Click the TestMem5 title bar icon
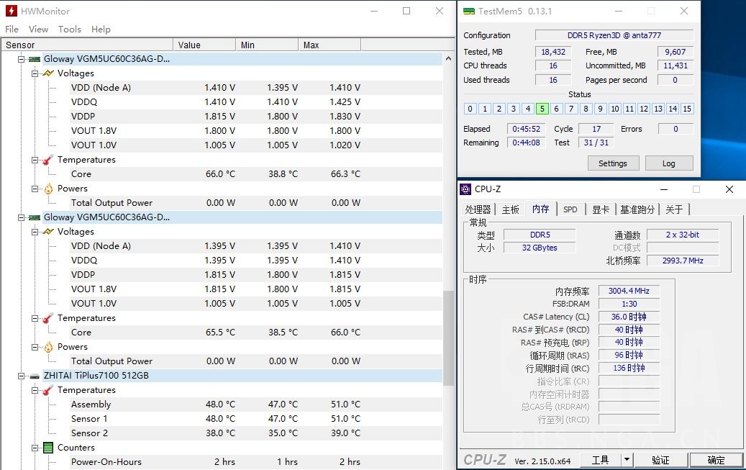Screen dimensions: 746x470 pyautogui.click(x=468, y=11)
